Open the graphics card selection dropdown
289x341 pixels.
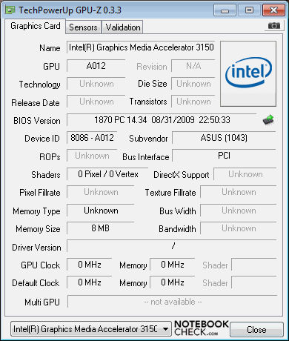(x=91, y=329)
